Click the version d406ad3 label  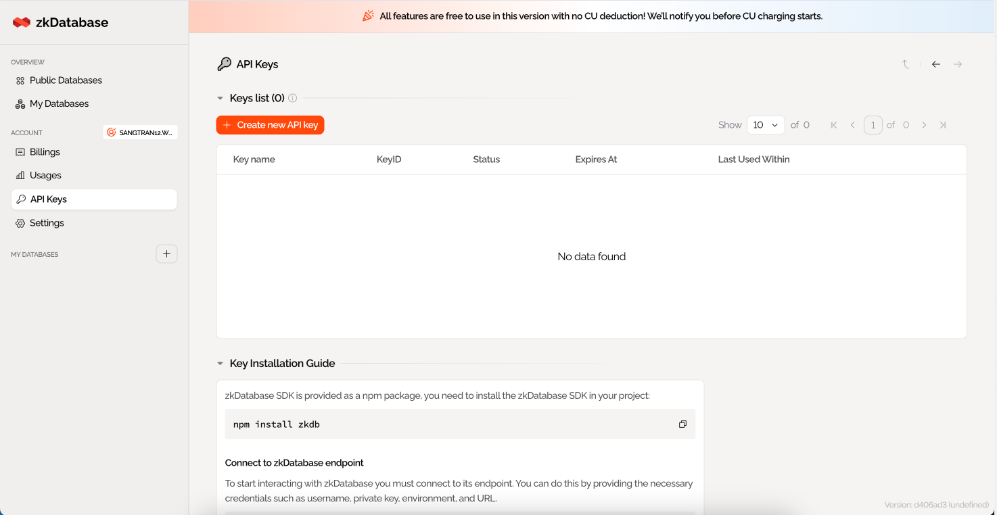[x=937, y=505]
